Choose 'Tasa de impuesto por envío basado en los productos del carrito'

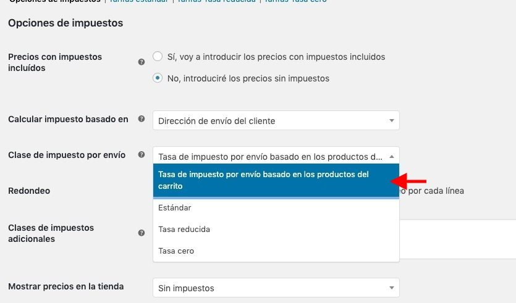(276, 180)
